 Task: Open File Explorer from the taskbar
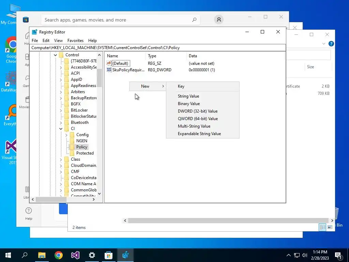[x=42, y=255]
